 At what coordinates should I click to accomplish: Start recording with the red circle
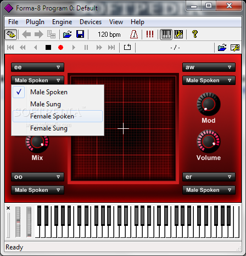60,48
